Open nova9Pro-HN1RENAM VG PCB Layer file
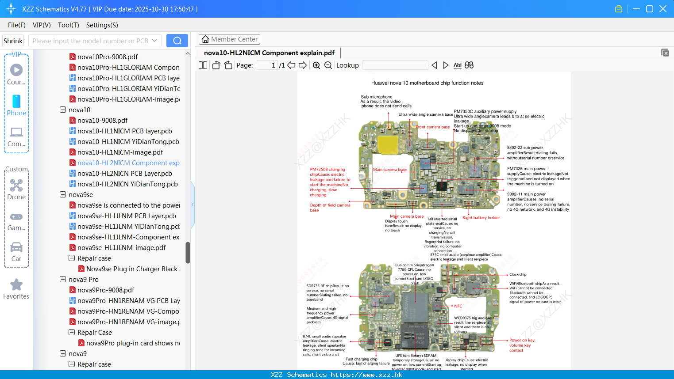 tap(128, 300)
